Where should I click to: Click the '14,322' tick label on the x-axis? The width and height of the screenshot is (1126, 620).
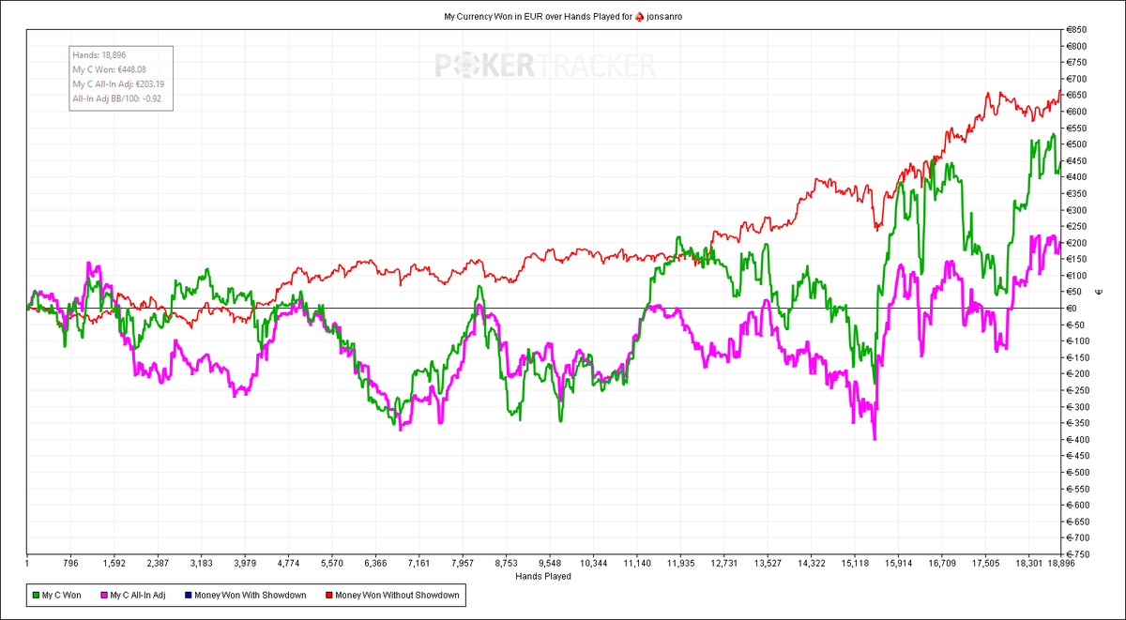tap(811, 564)
